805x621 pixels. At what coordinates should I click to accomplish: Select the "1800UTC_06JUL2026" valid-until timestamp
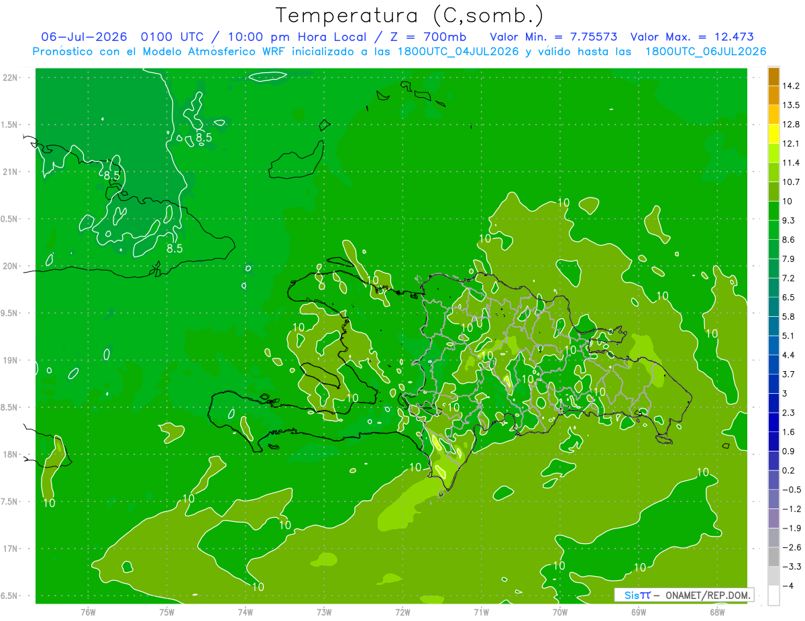pos(706,52)
